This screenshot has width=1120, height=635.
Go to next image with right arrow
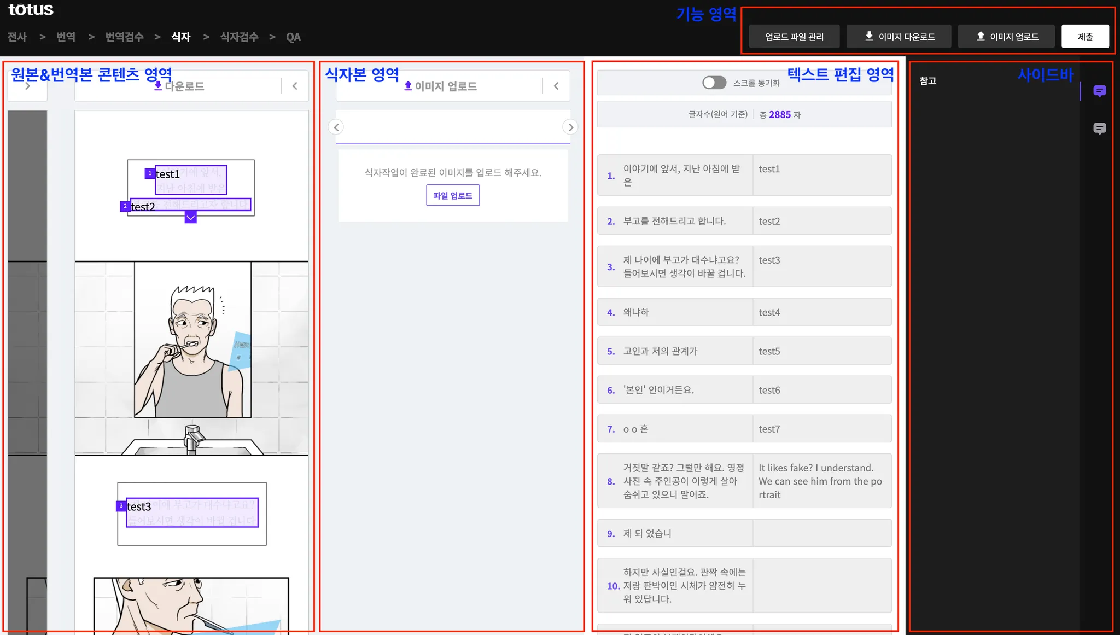pyautogui.click(x=570, y=127)
